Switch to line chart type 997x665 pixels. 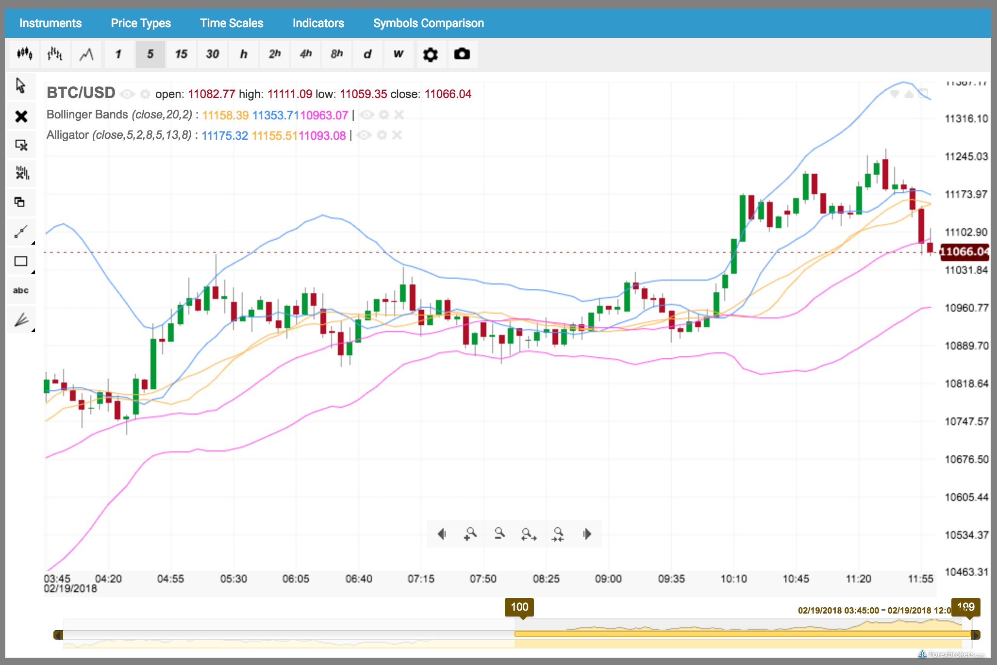click(86, 54)
